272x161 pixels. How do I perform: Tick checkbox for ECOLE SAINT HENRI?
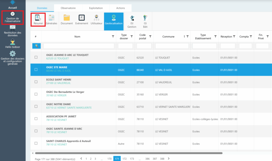[36, 81]
